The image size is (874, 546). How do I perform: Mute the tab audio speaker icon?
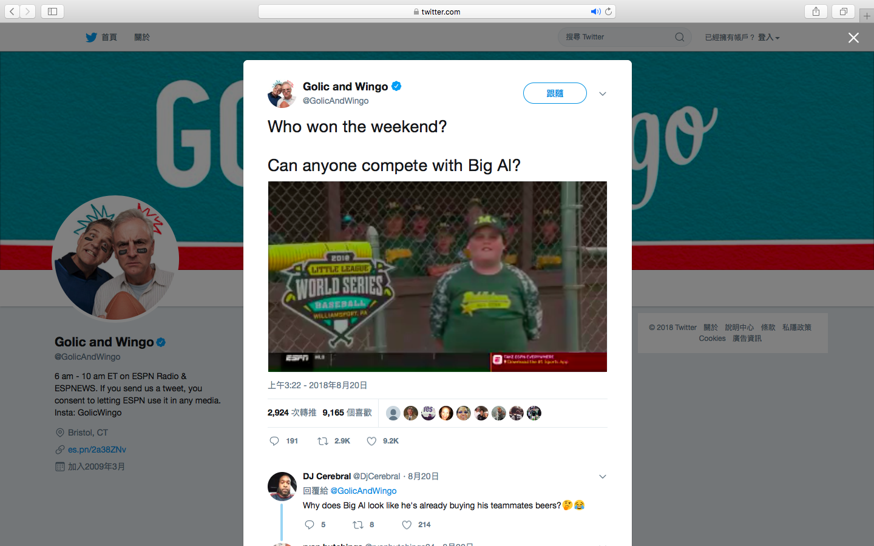click(595, 12)
